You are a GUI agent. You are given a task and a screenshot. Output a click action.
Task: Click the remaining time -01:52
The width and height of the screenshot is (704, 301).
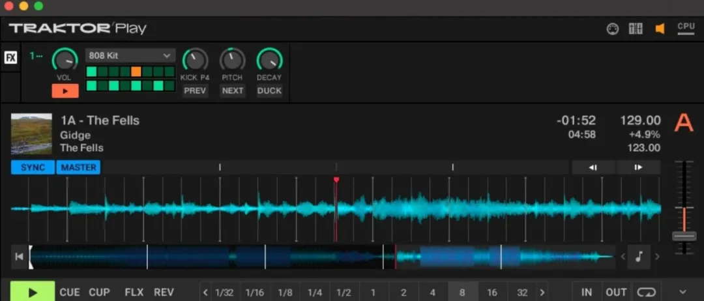[576, 121]
